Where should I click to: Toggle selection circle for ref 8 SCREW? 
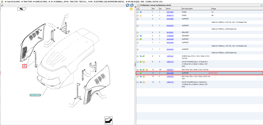point(138,56)
